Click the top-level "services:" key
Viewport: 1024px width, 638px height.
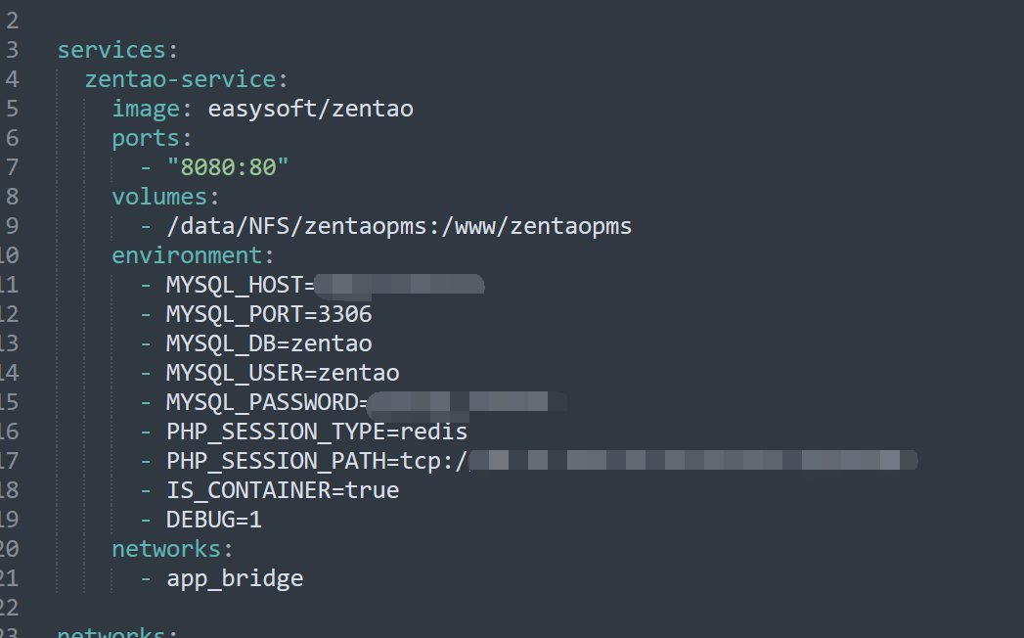click(x=111, y=50)
